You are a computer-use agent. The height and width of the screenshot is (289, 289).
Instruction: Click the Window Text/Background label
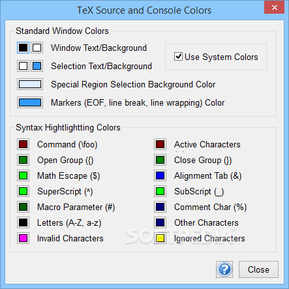click(x=99, y=48)
